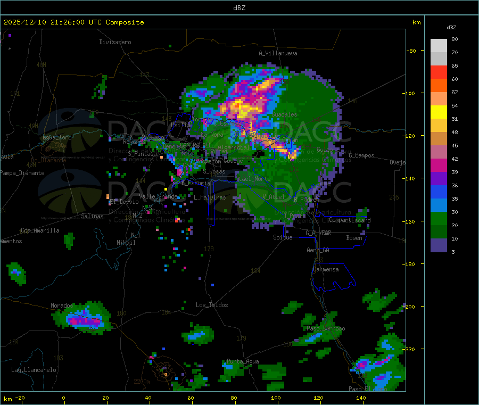The image size is (479, 405).
Task: Click the 'Atuel_Norte' location label
Action: (x=253, y=179)
